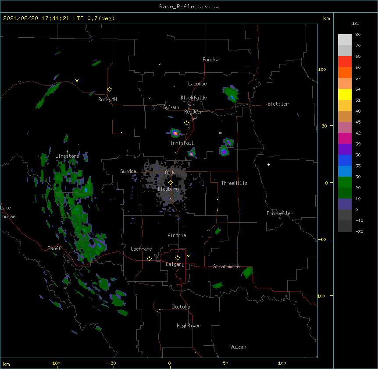Click the 100 km tick on right axis

(x=322, y=69)
